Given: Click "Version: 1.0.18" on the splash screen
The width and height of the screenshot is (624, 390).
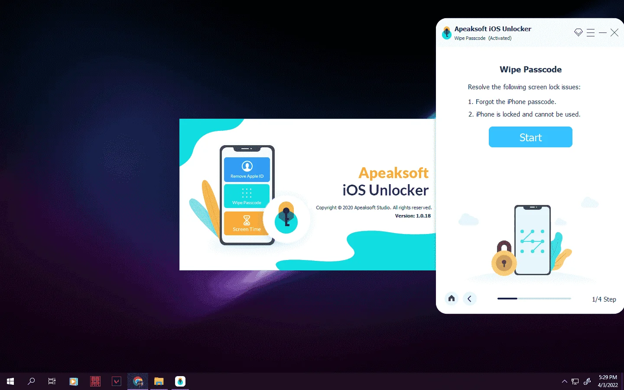Looking at the screenshot, I should (413, 216).
